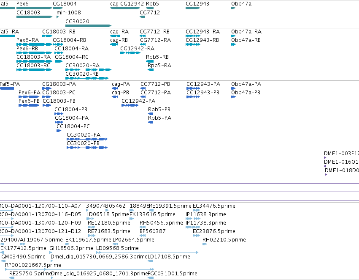This screenshot has width=359, height=280.
Task: Click EST GH18506.3prime label
Action: click(x=71, y=248)
